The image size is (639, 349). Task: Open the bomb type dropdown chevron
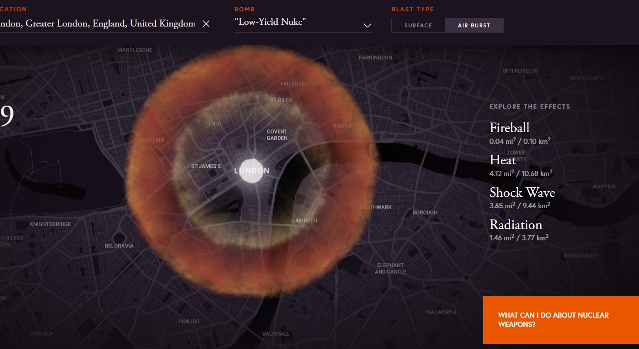click(367, 25)
